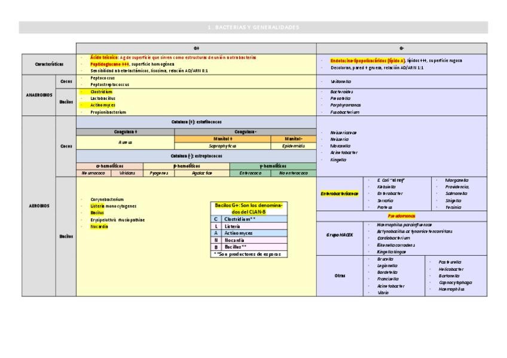
Task: Select the green 'γ-hemolíticos' header cell
Action: 273,166
